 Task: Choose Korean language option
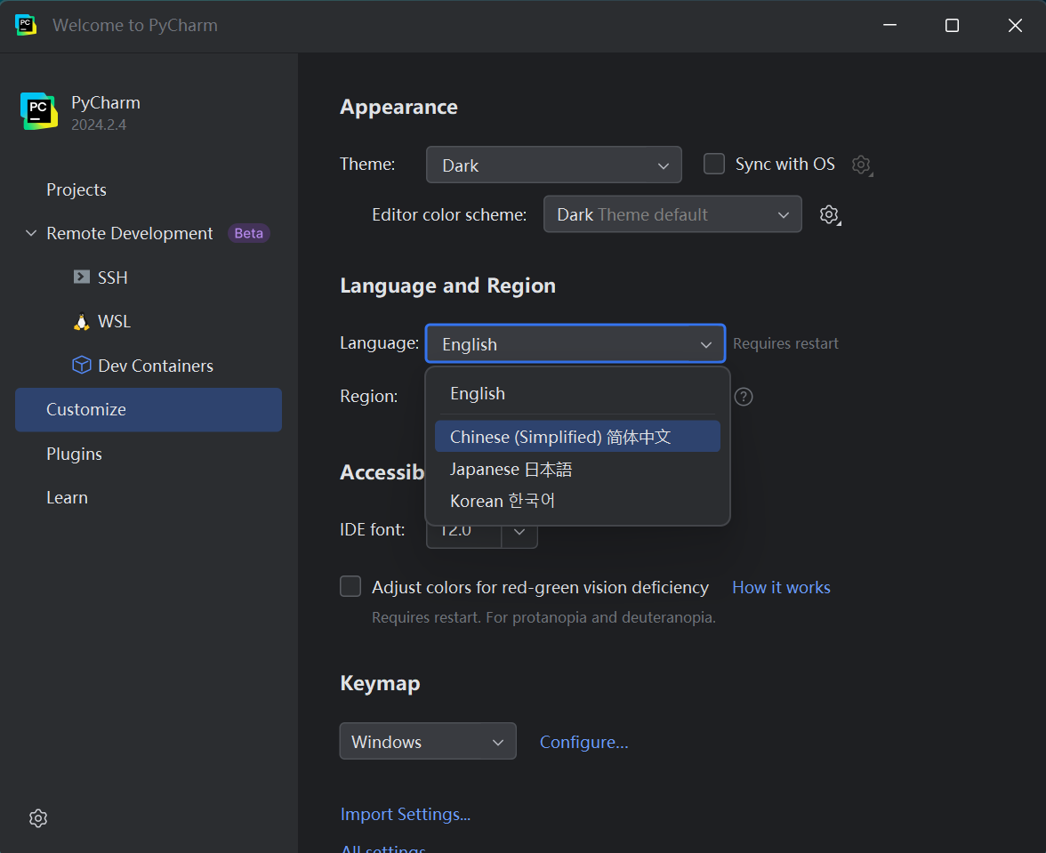tap(577, 501)
